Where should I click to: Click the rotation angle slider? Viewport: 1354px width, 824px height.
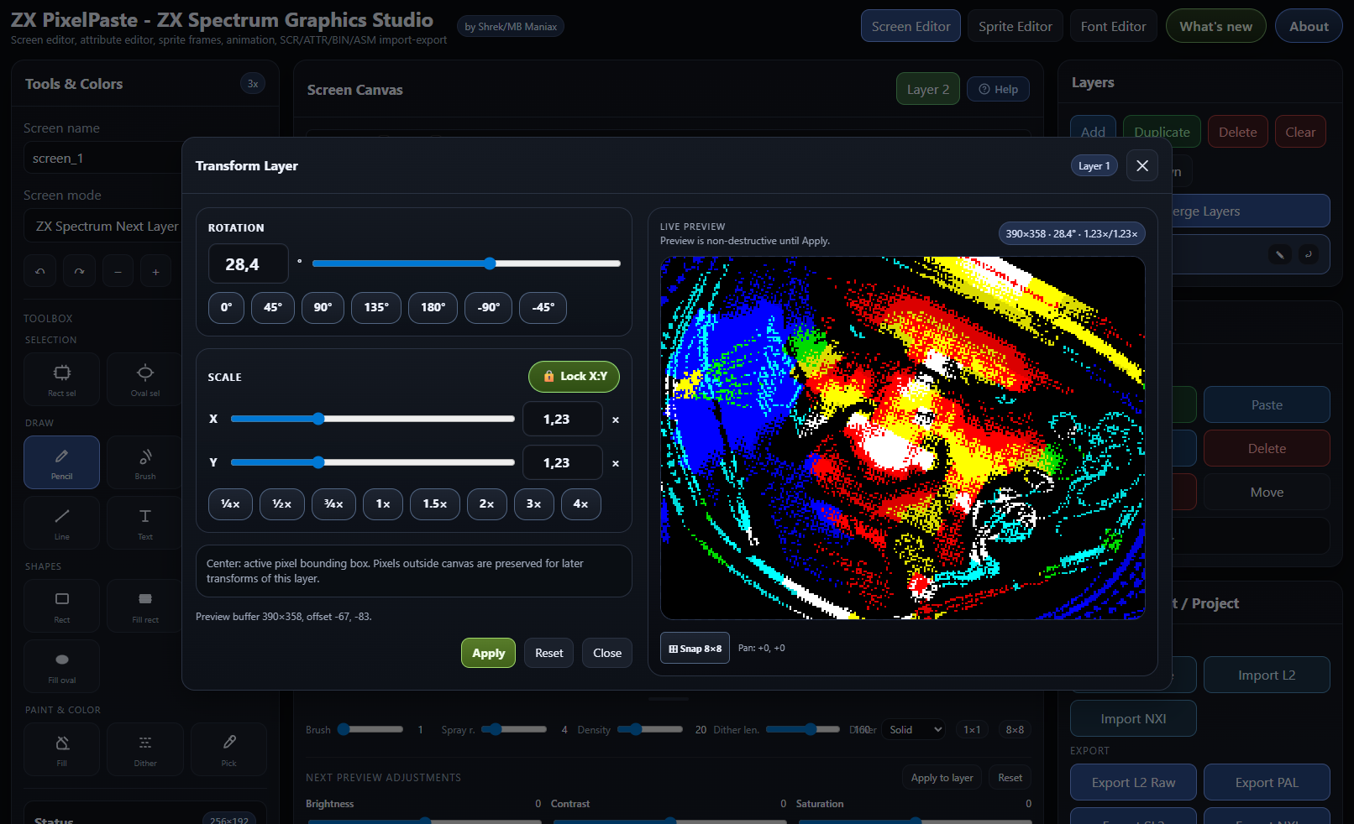(x=466, y=263)
